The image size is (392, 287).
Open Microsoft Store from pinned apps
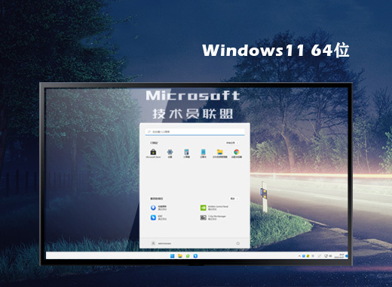pyautogui.click(x=153, y=153)
